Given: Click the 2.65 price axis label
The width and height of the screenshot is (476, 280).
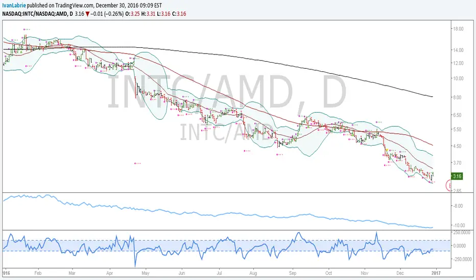Looking at the screenshot, I should [x=458, y=190].
